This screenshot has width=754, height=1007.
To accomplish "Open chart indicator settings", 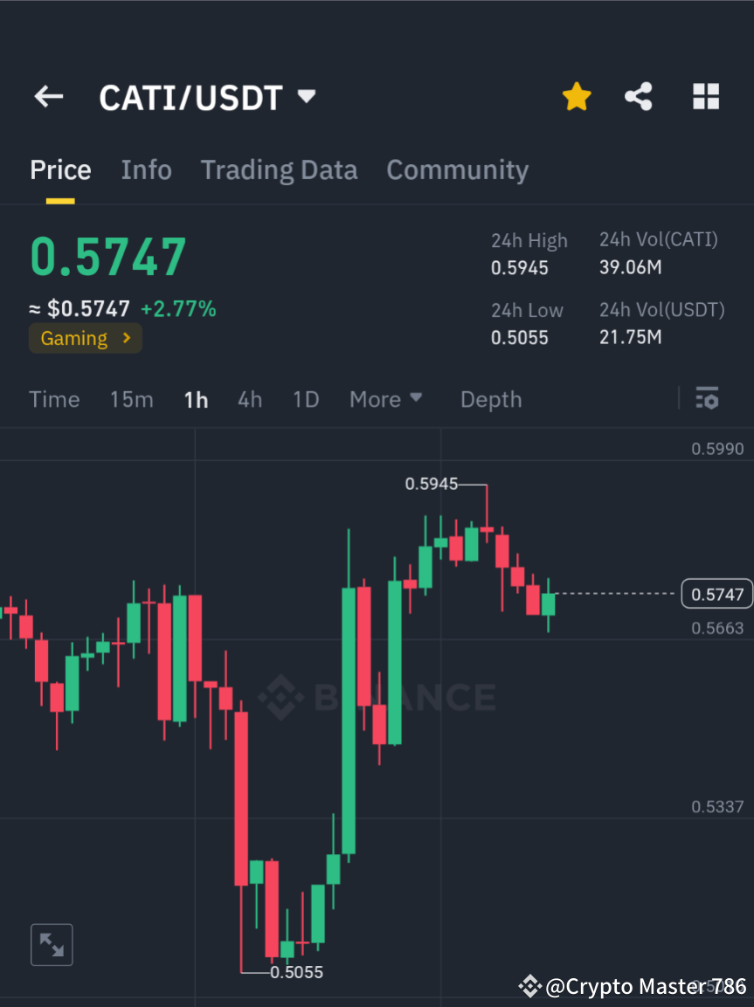I will (707, 398).
